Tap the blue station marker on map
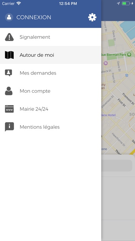Viewport: 135px width, 241px height. coord(127,75)
